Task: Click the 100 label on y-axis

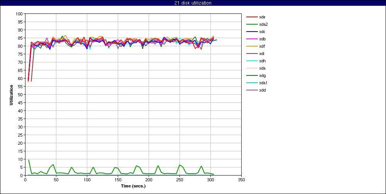Action: 20,14
